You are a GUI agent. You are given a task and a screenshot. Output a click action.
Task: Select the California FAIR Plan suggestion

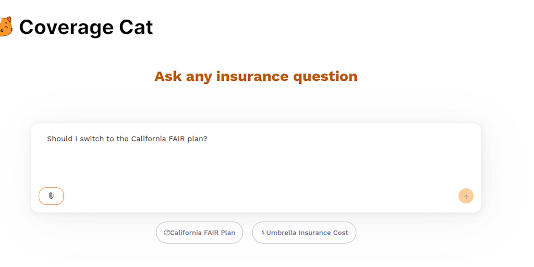[199, 233]
